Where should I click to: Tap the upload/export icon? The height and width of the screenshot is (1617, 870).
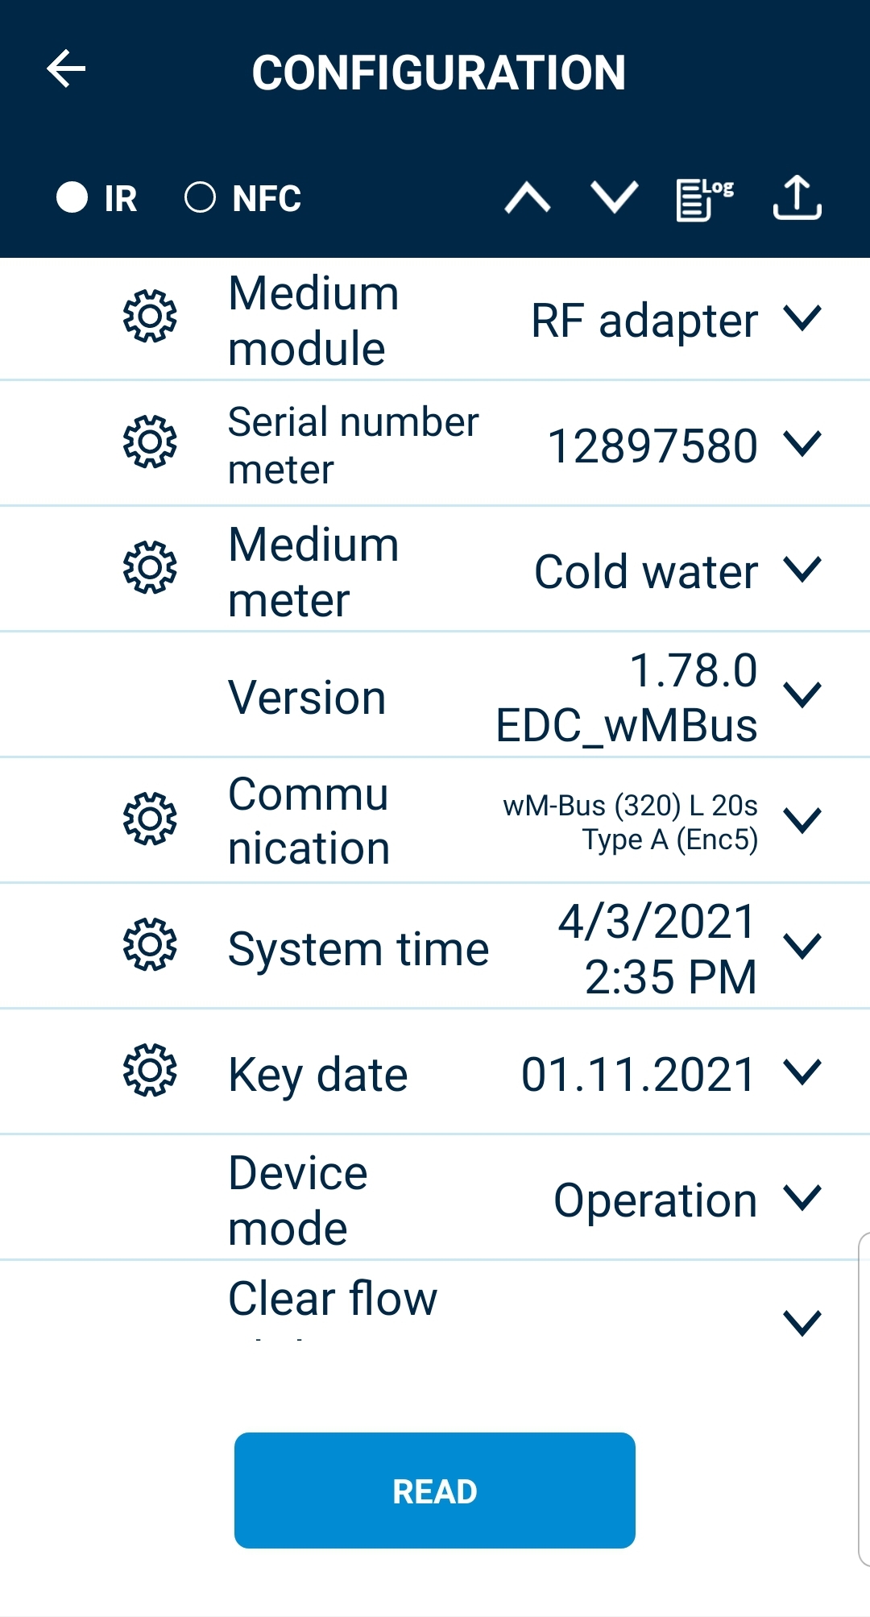797,198
